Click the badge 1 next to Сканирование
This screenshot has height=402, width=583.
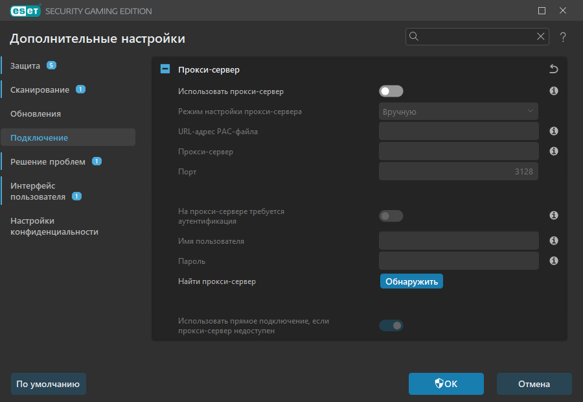(81, 89)
